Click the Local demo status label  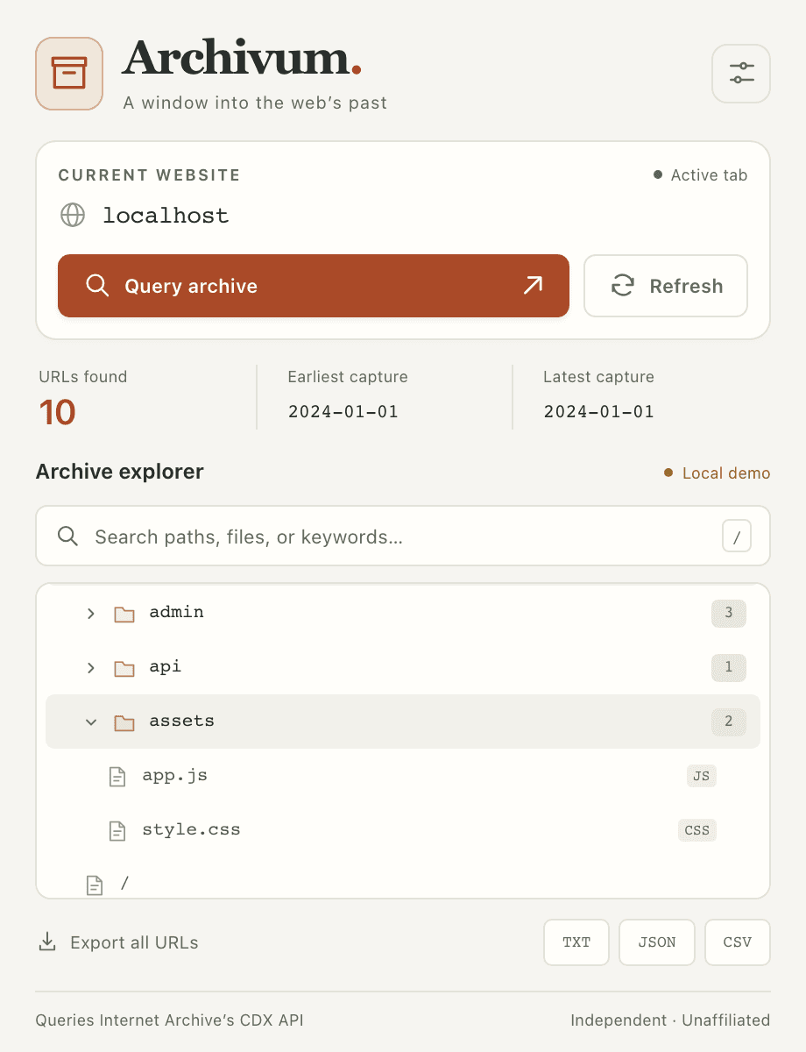point(718,473)
